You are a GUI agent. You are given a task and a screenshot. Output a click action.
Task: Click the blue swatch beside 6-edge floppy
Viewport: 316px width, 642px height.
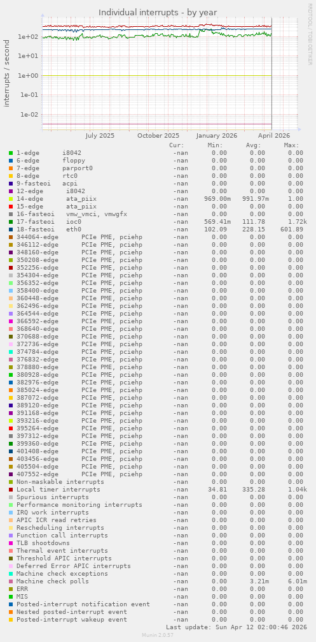[x=11, y=161]
